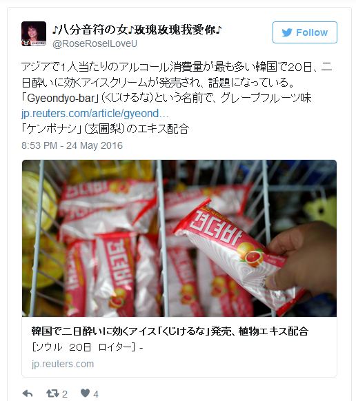Open the jp.reuters.com/article/gyeond… link
The image size is (356, 401).
pyautogui.click(x=95, y=113)
